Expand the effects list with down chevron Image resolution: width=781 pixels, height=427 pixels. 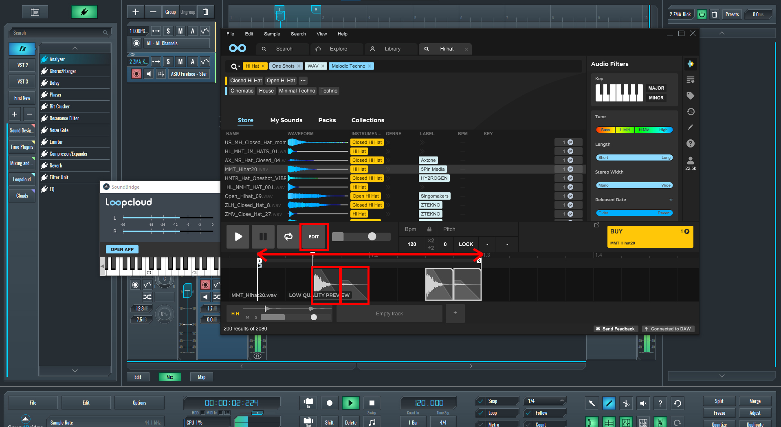coord(75,370)
